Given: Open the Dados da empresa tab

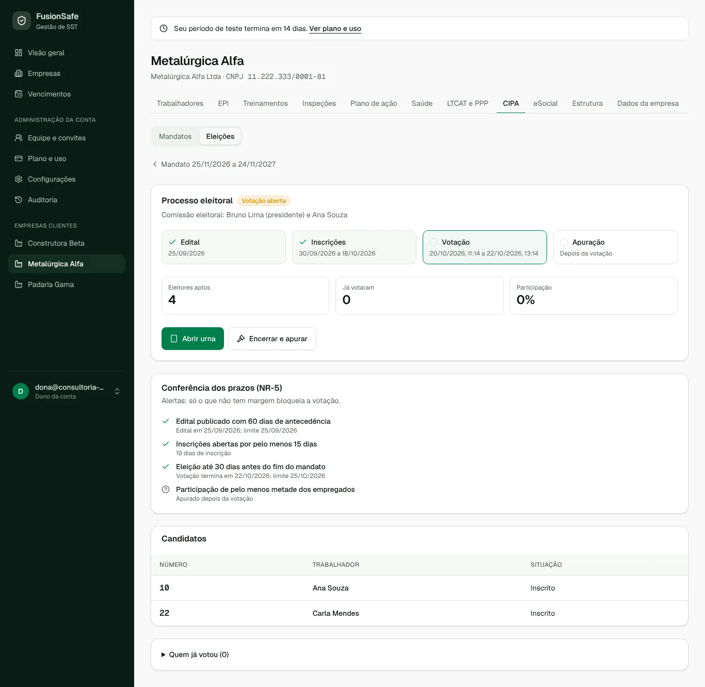Looking at the screenshot, I should point(648,103).
